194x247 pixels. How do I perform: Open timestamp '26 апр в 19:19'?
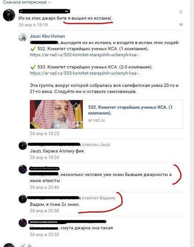(x=33, y=25)
